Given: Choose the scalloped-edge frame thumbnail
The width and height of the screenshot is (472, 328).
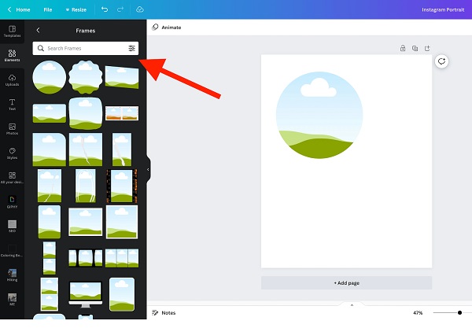Looking at the screenshot, I should [86, 77].
